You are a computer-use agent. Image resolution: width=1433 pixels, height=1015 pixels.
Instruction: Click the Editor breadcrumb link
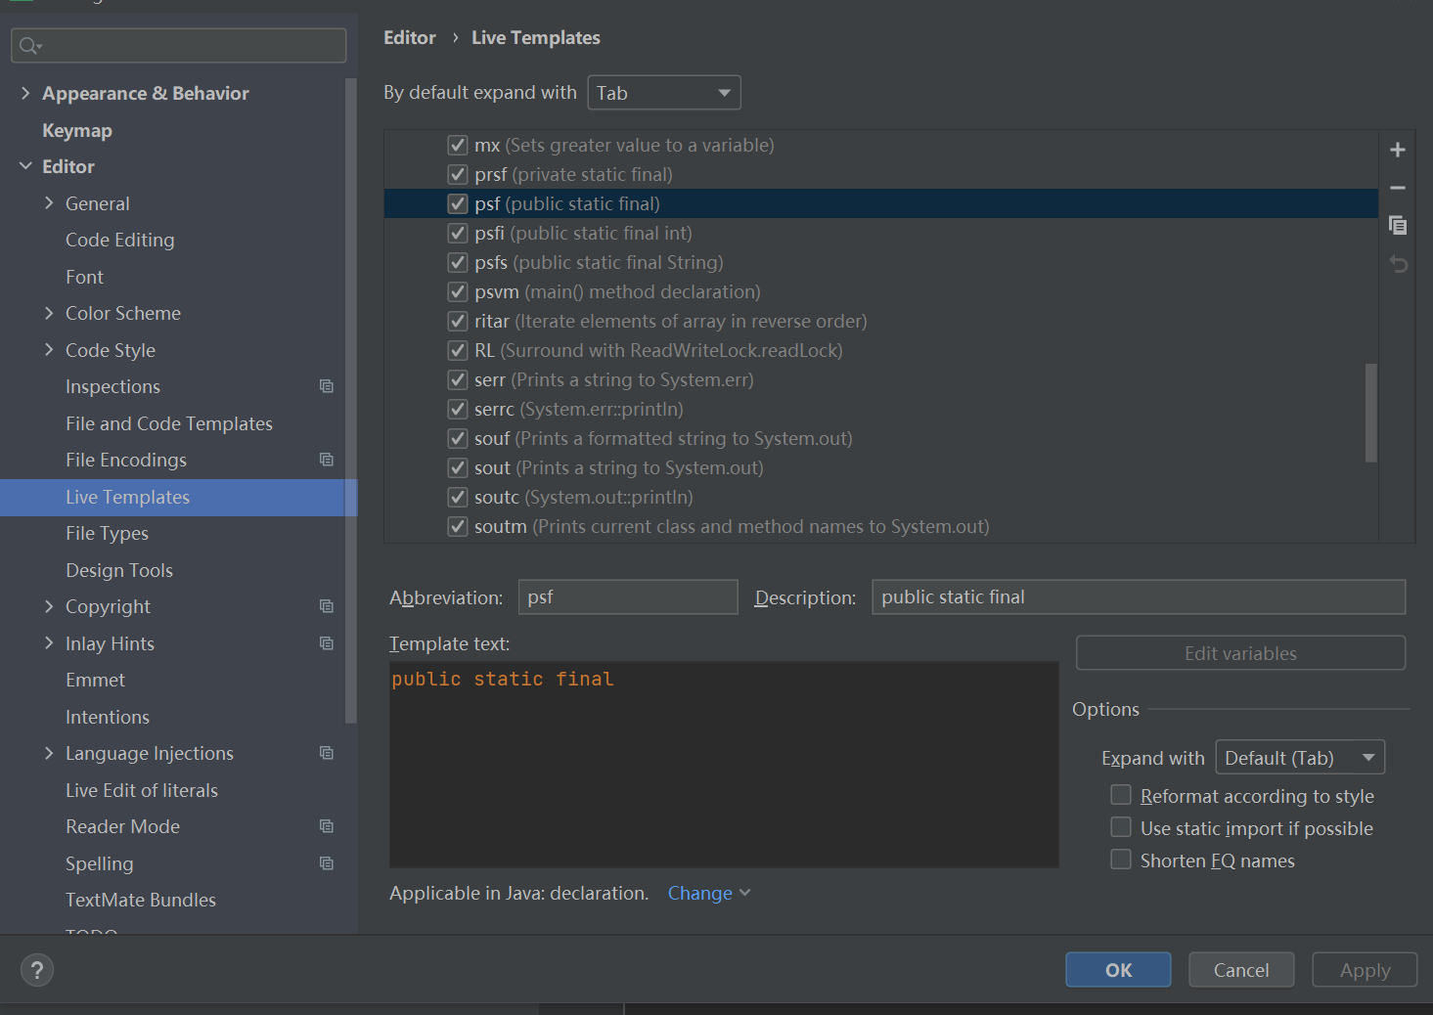click(x=409, y=37)
